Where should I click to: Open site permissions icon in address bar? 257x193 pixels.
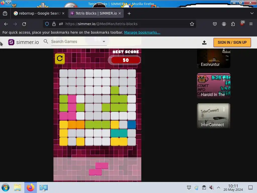[x=61, y=24]
